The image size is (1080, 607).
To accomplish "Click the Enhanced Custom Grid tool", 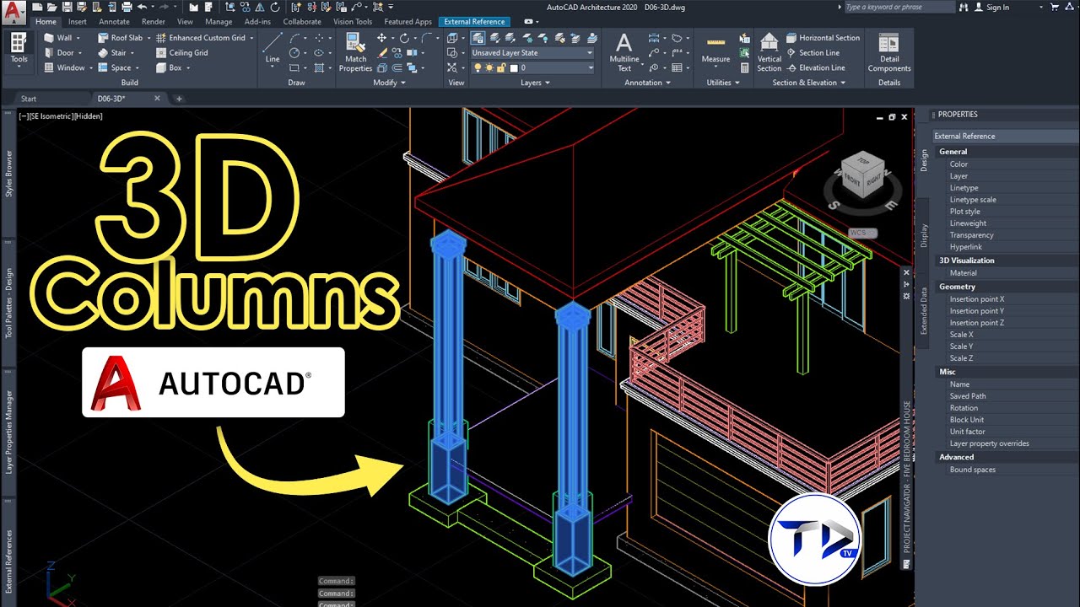I will click(199, 38).
